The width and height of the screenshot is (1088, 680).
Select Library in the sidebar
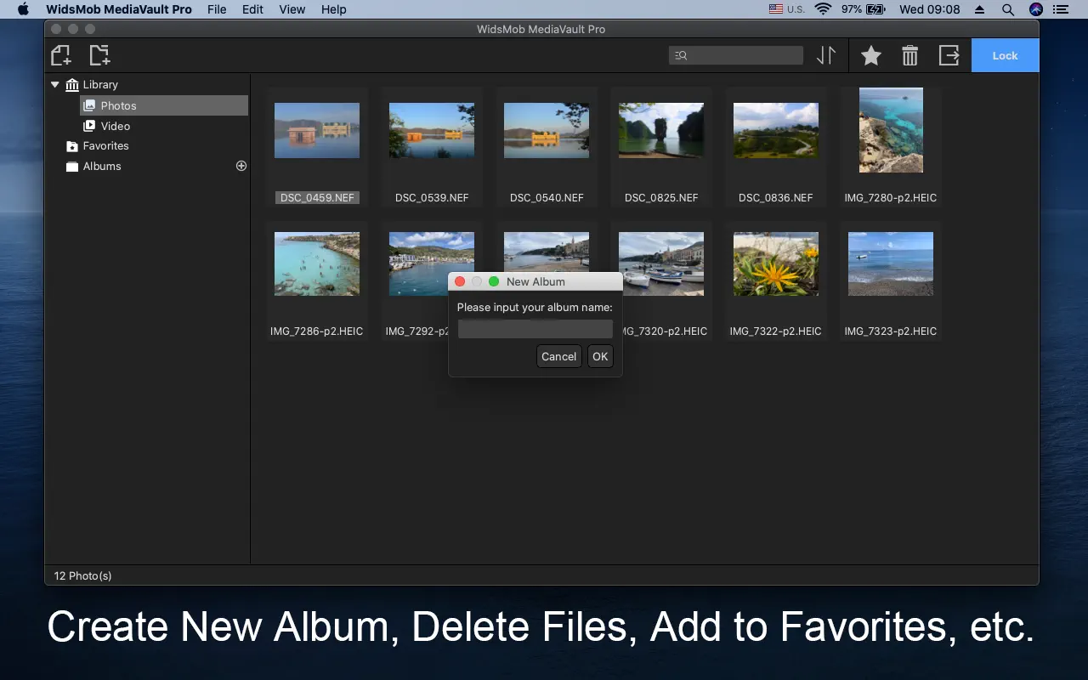(100, 84)
